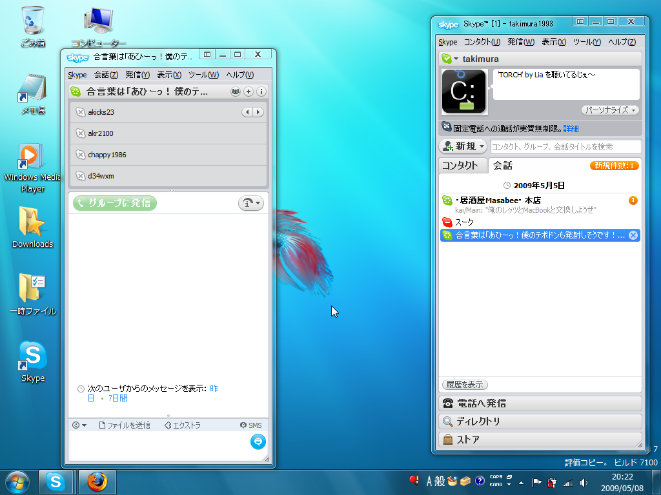This screenshot has height=495, width=661.
Task: Click the left arrow beside akicks23
Action: pos(247,112)
